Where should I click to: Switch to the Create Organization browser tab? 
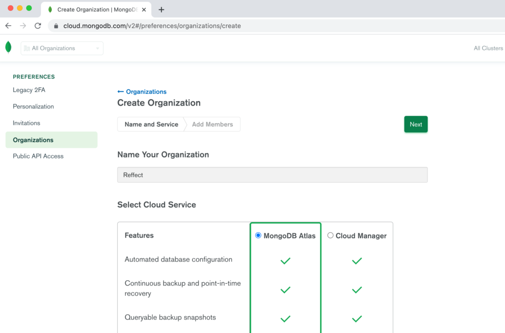pyautogui.click(x=96, y=10)
